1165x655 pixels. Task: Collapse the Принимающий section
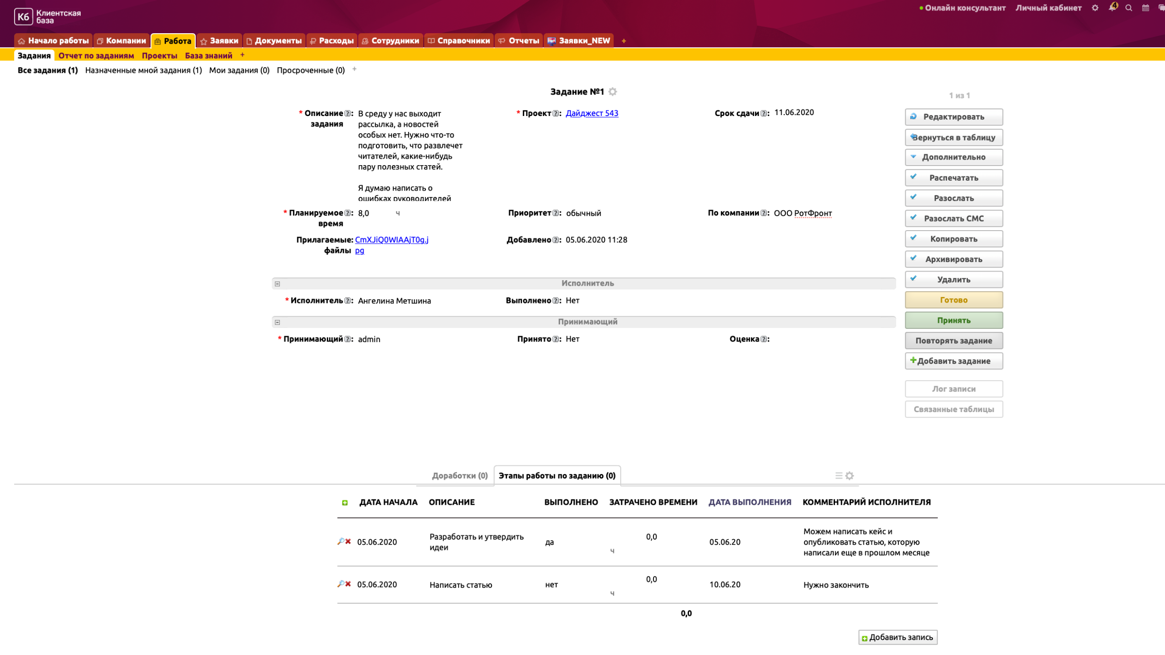[x=277, y=322]
